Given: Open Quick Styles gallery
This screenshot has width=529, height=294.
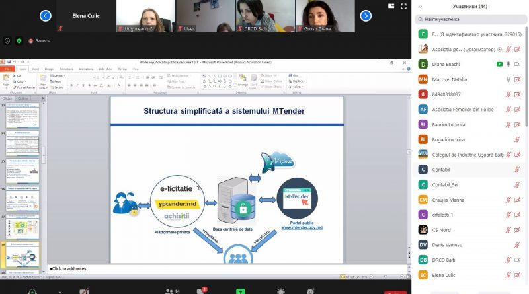Looking at the screenshot, I should (253, 81).
